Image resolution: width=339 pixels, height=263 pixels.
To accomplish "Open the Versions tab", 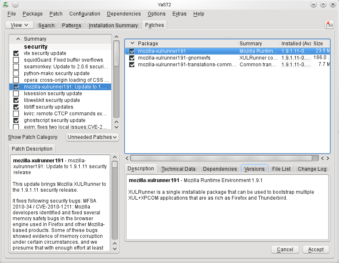I will [x=254, y=169].
